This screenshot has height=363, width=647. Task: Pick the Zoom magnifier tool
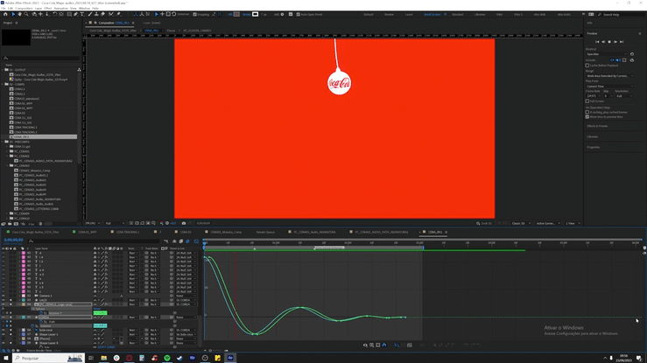(x=26, y=14)
